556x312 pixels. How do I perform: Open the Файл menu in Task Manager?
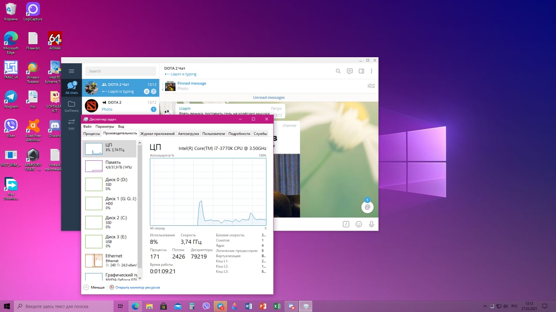(87, 127)
